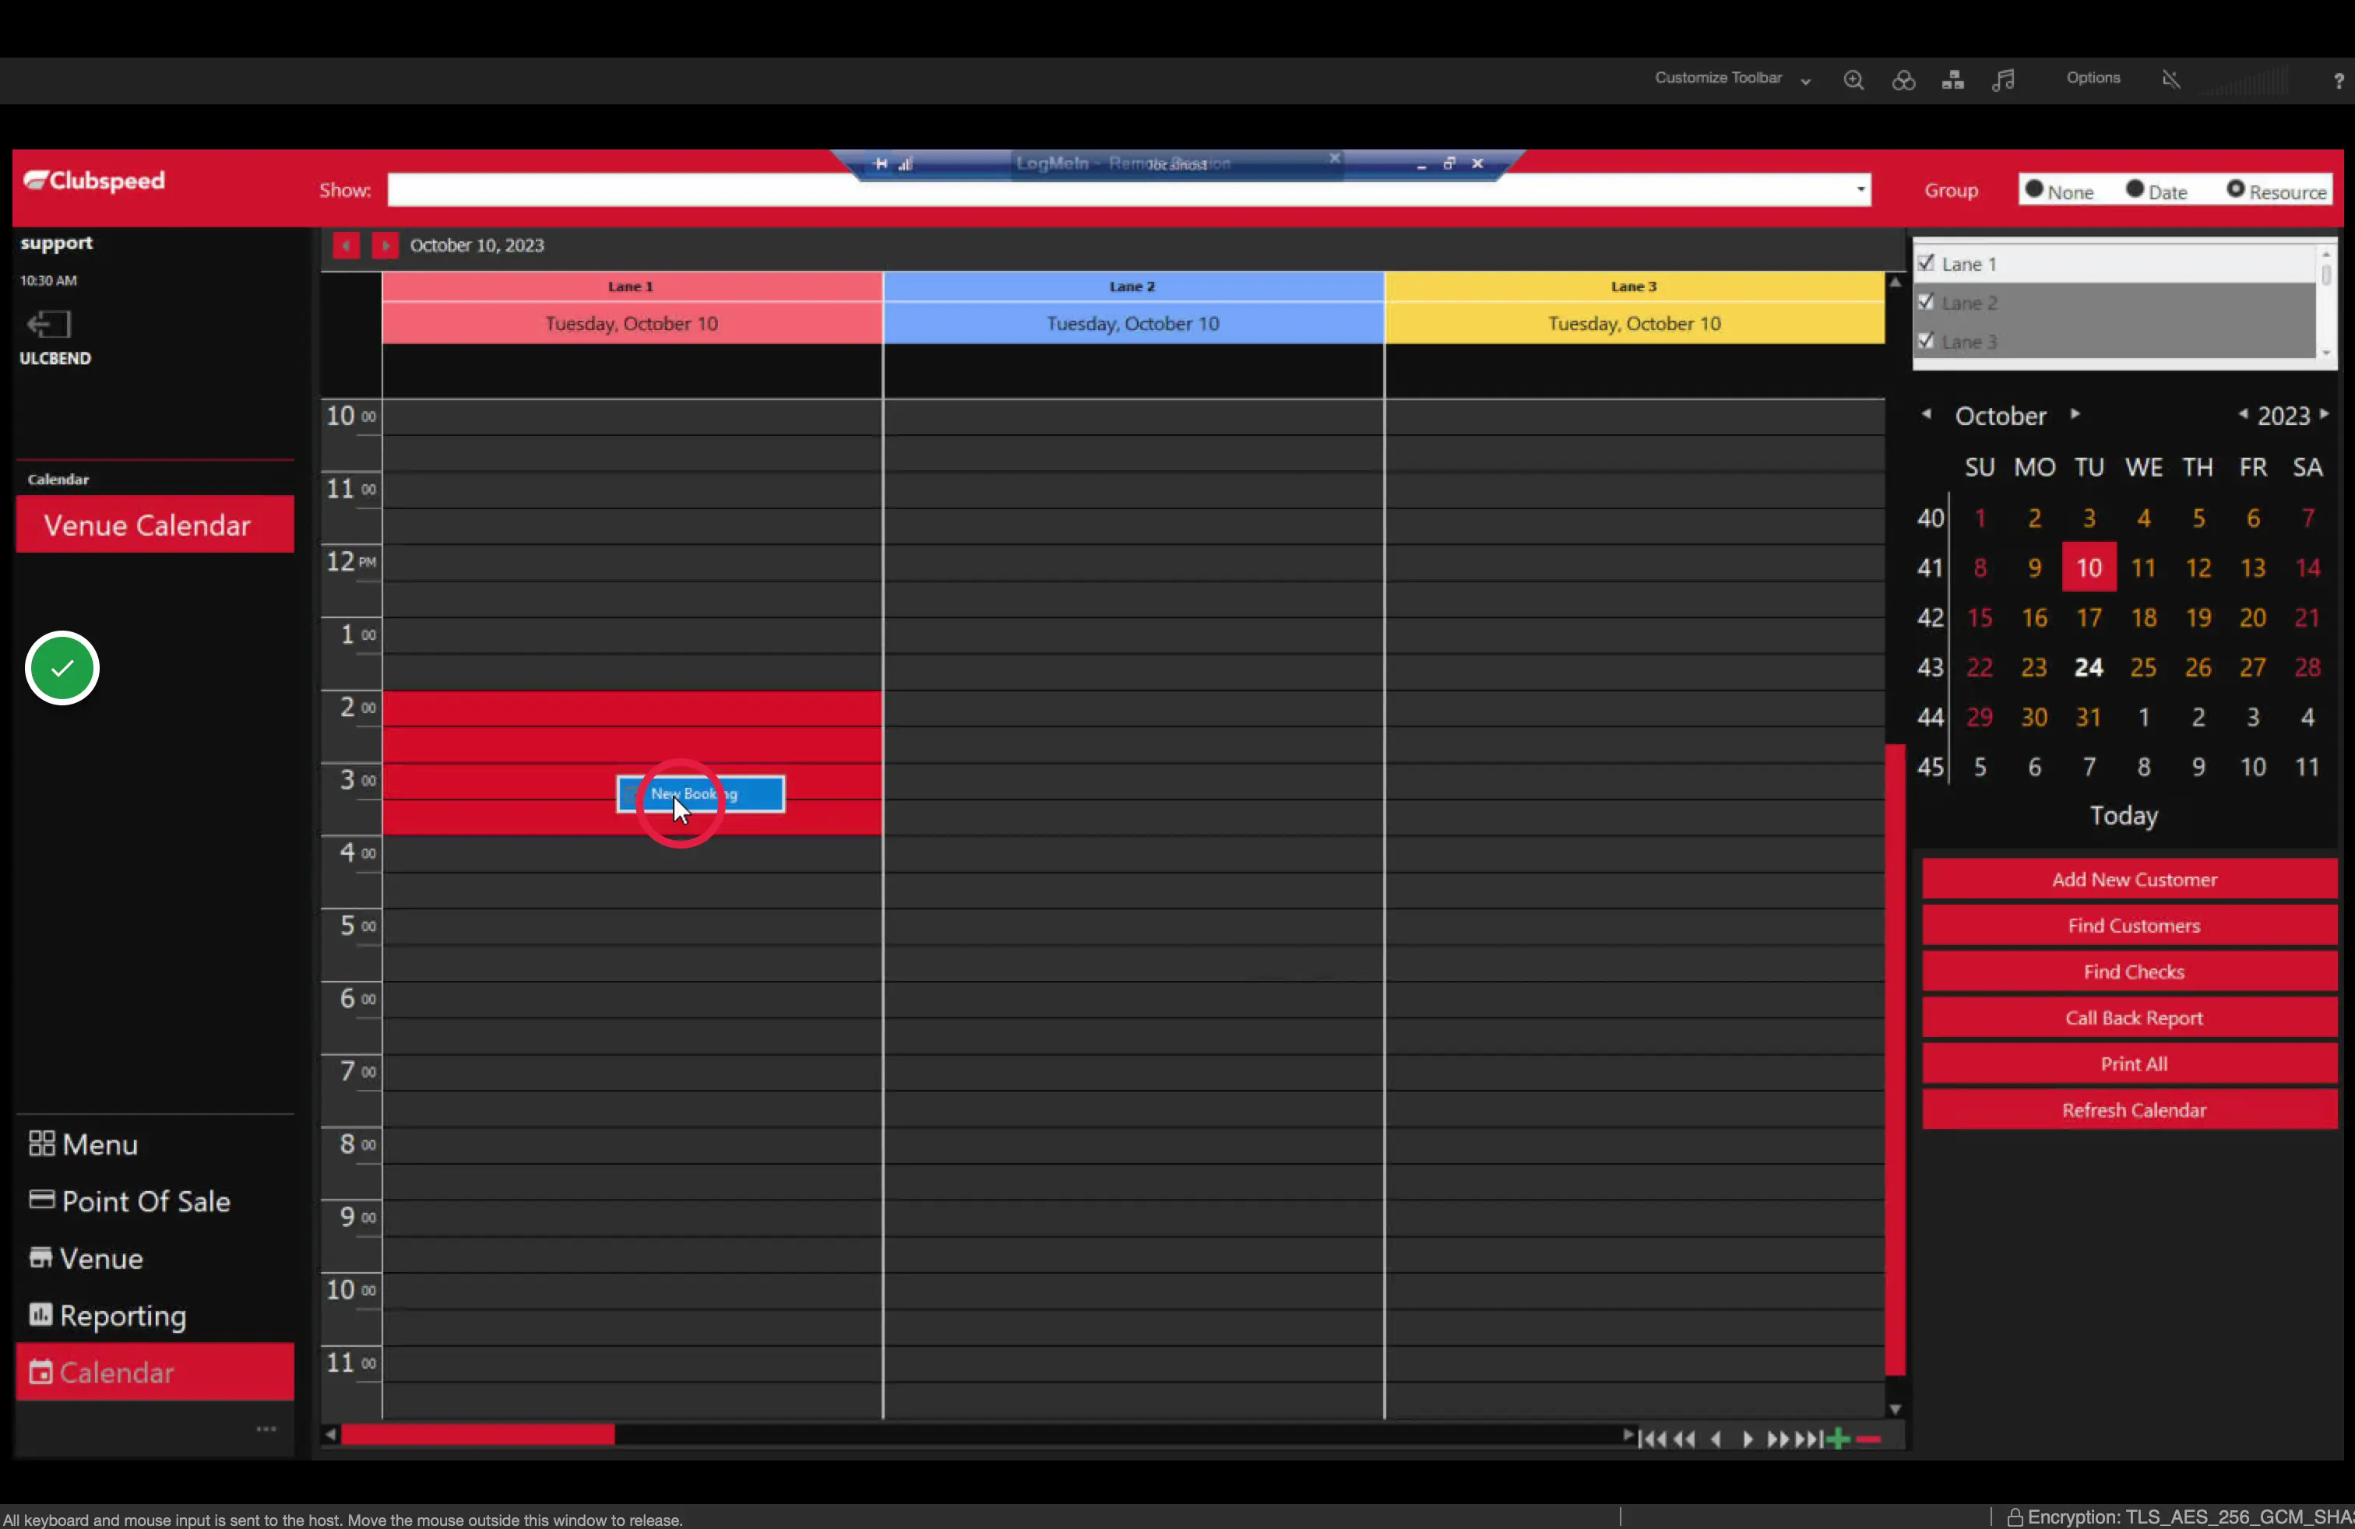Click the red vertical scrollbar thumb

click(x=1895, y=1060)
